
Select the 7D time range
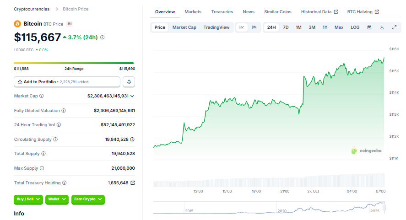(x=286, y=27)
